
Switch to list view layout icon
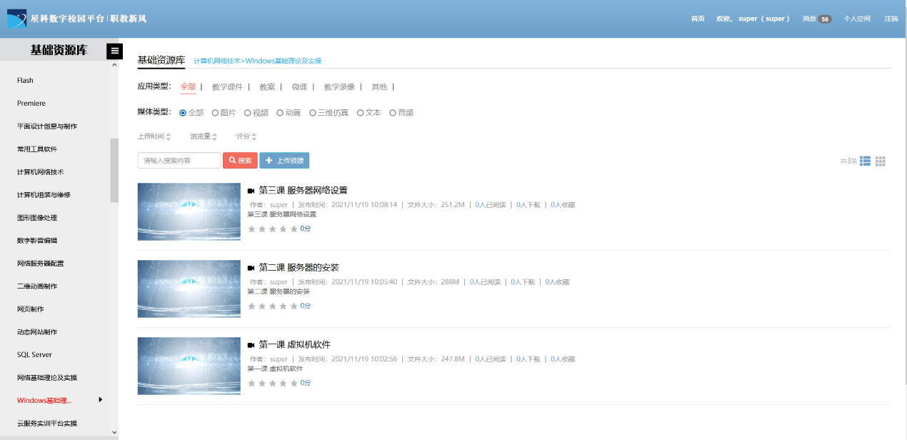(865, 161)
